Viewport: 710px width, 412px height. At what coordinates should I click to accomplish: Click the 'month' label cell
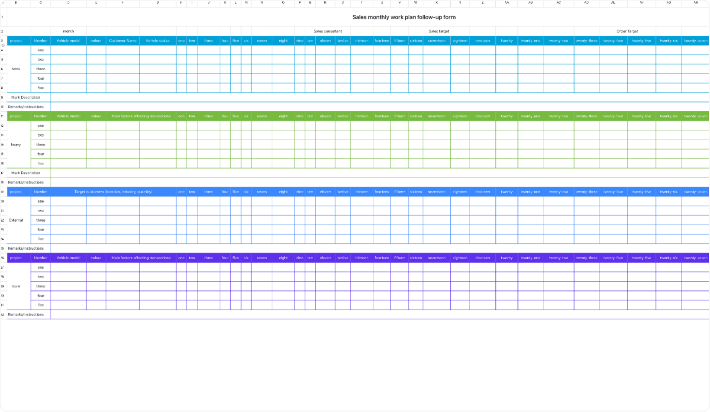click(68, 31)
